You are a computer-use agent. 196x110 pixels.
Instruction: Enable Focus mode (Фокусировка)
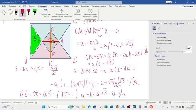tap(151, 103)
